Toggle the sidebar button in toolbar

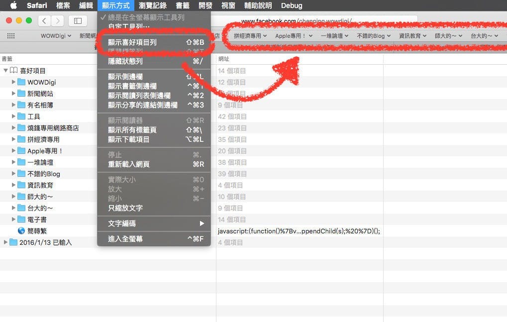click(78, 21)
